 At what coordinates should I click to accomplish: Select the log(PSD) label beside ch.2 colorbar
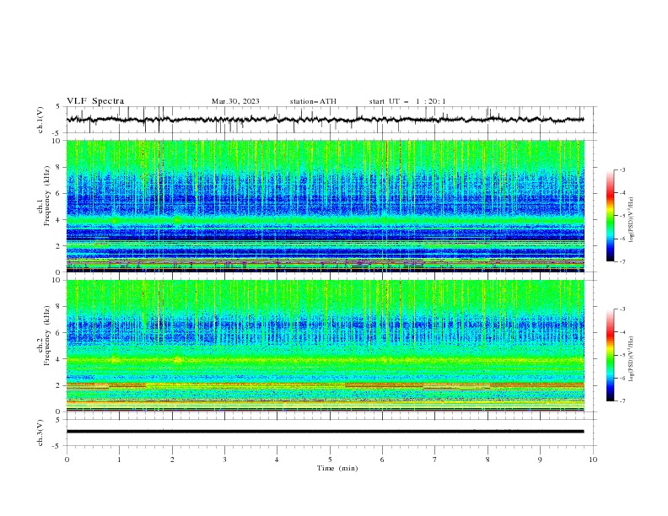click(632, 359)
